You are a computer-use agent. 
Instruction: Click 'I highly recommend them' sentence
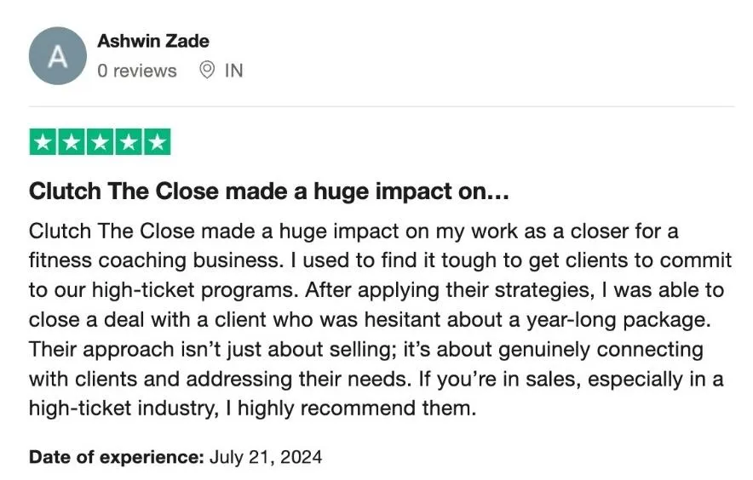(351, 408)
